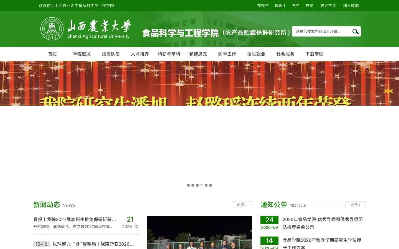Open 农大主页 university homepage link
Screen dimensions: 399x249
coord(328,6)
